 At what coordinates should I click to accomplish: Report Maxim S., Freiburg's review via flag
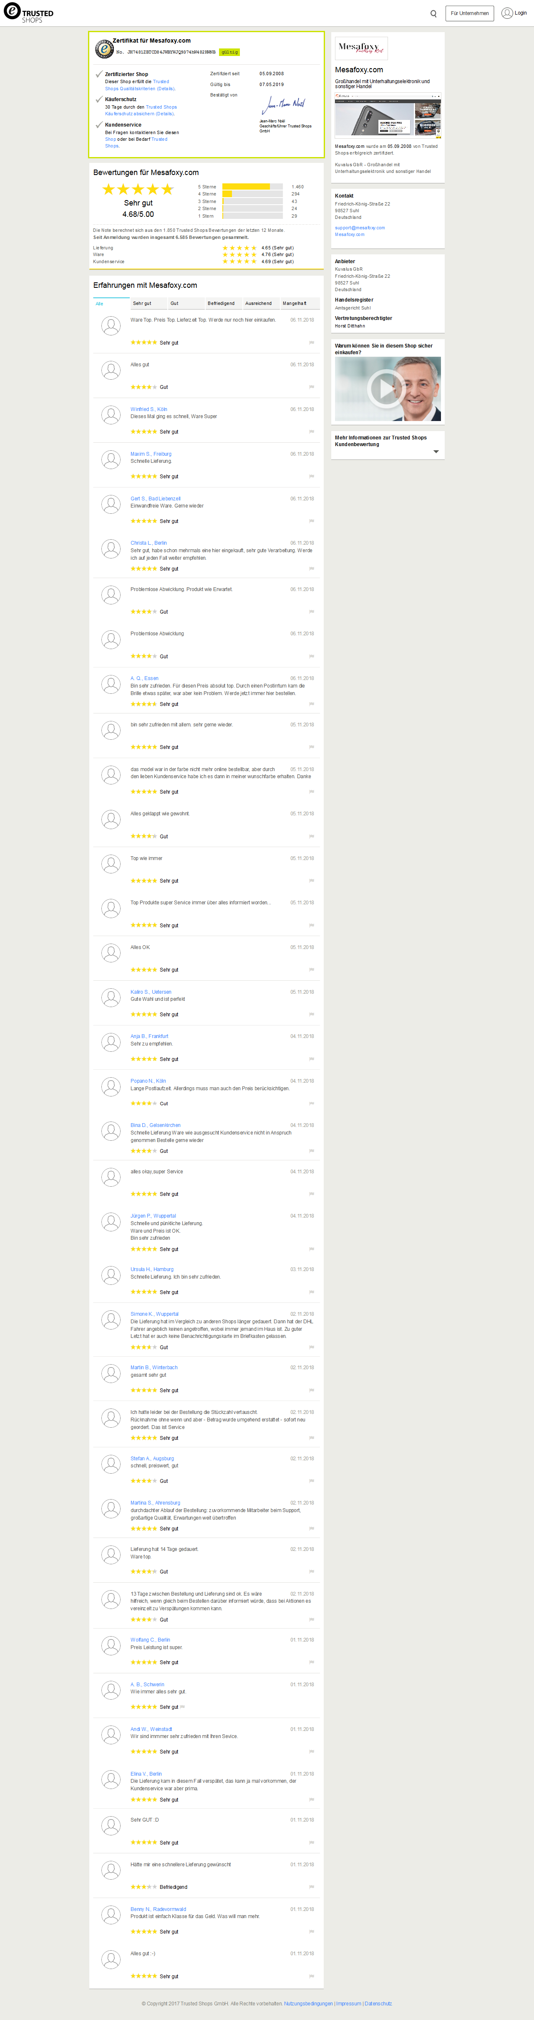(x=312, y=477)
